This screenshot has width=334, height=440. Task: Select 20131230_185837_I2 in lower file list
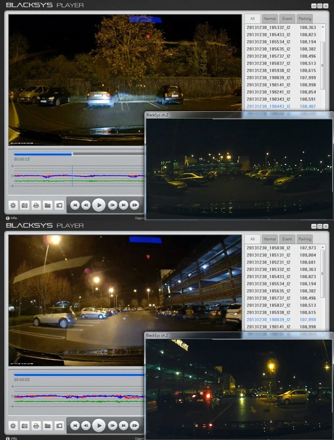[x=282, y=305]
